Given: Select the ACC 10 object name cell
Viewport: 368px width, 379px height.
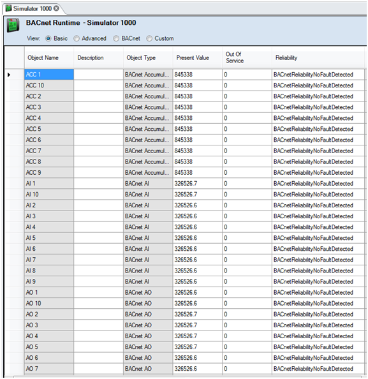Looking at the screenshot, I should [x=49, y=85].
